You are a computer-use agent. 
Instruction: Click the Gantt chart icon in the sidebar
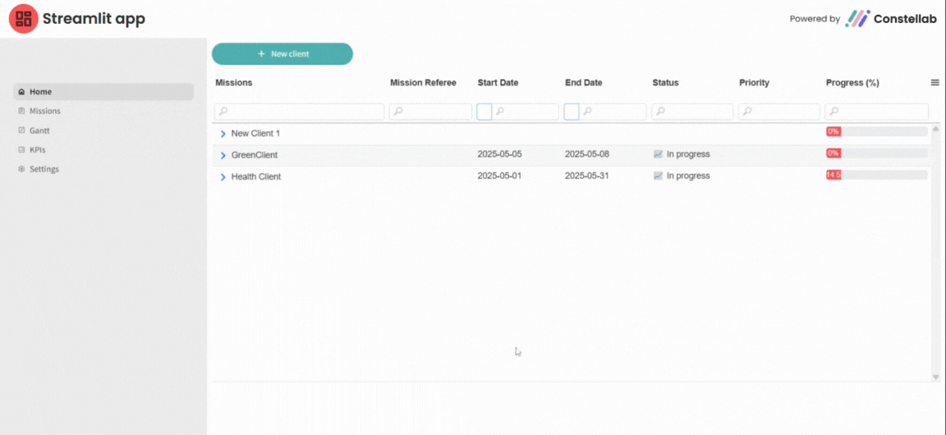click(21, 130)
